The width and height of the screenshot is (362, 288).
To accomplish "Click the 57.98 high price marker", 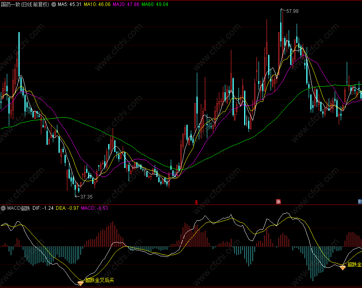I will click(x=292, y=11).
